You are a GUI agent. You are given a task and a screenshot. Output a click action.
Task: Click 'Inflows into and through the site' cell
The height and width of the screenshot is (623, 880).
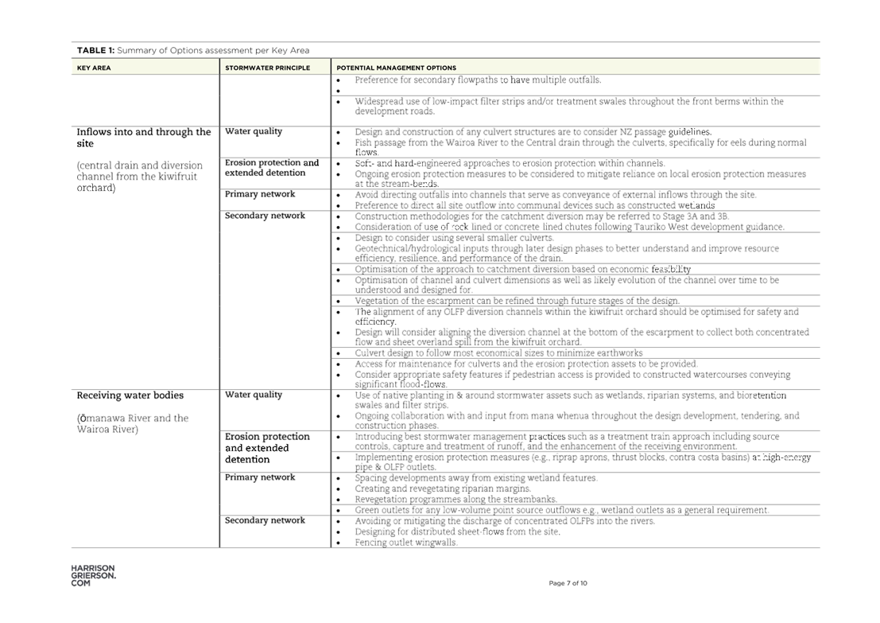144,137
